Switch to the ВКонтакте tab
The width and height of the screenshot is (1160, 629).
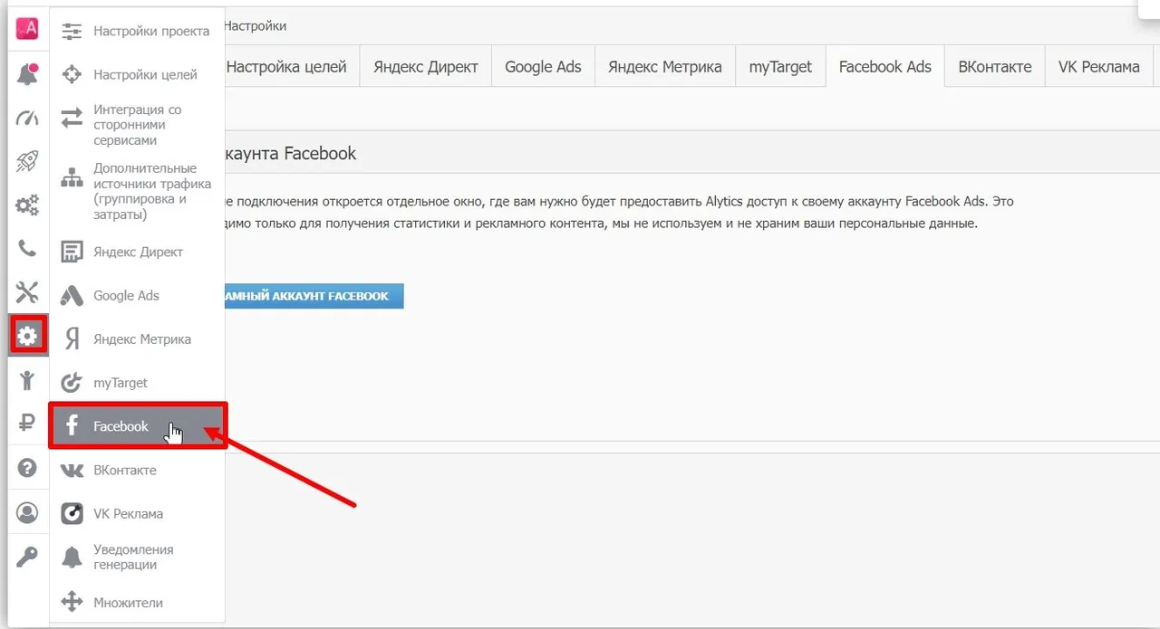995,66
